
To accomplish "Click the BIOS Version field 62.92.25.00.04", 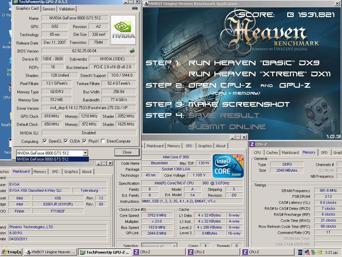I will [84, 51].
